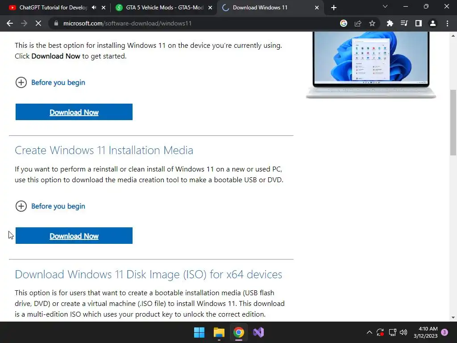Image resolution: width=457 pixels, height=343 pixels.
Task: Click Download Now for Installation Assistant
Action: 74,112
